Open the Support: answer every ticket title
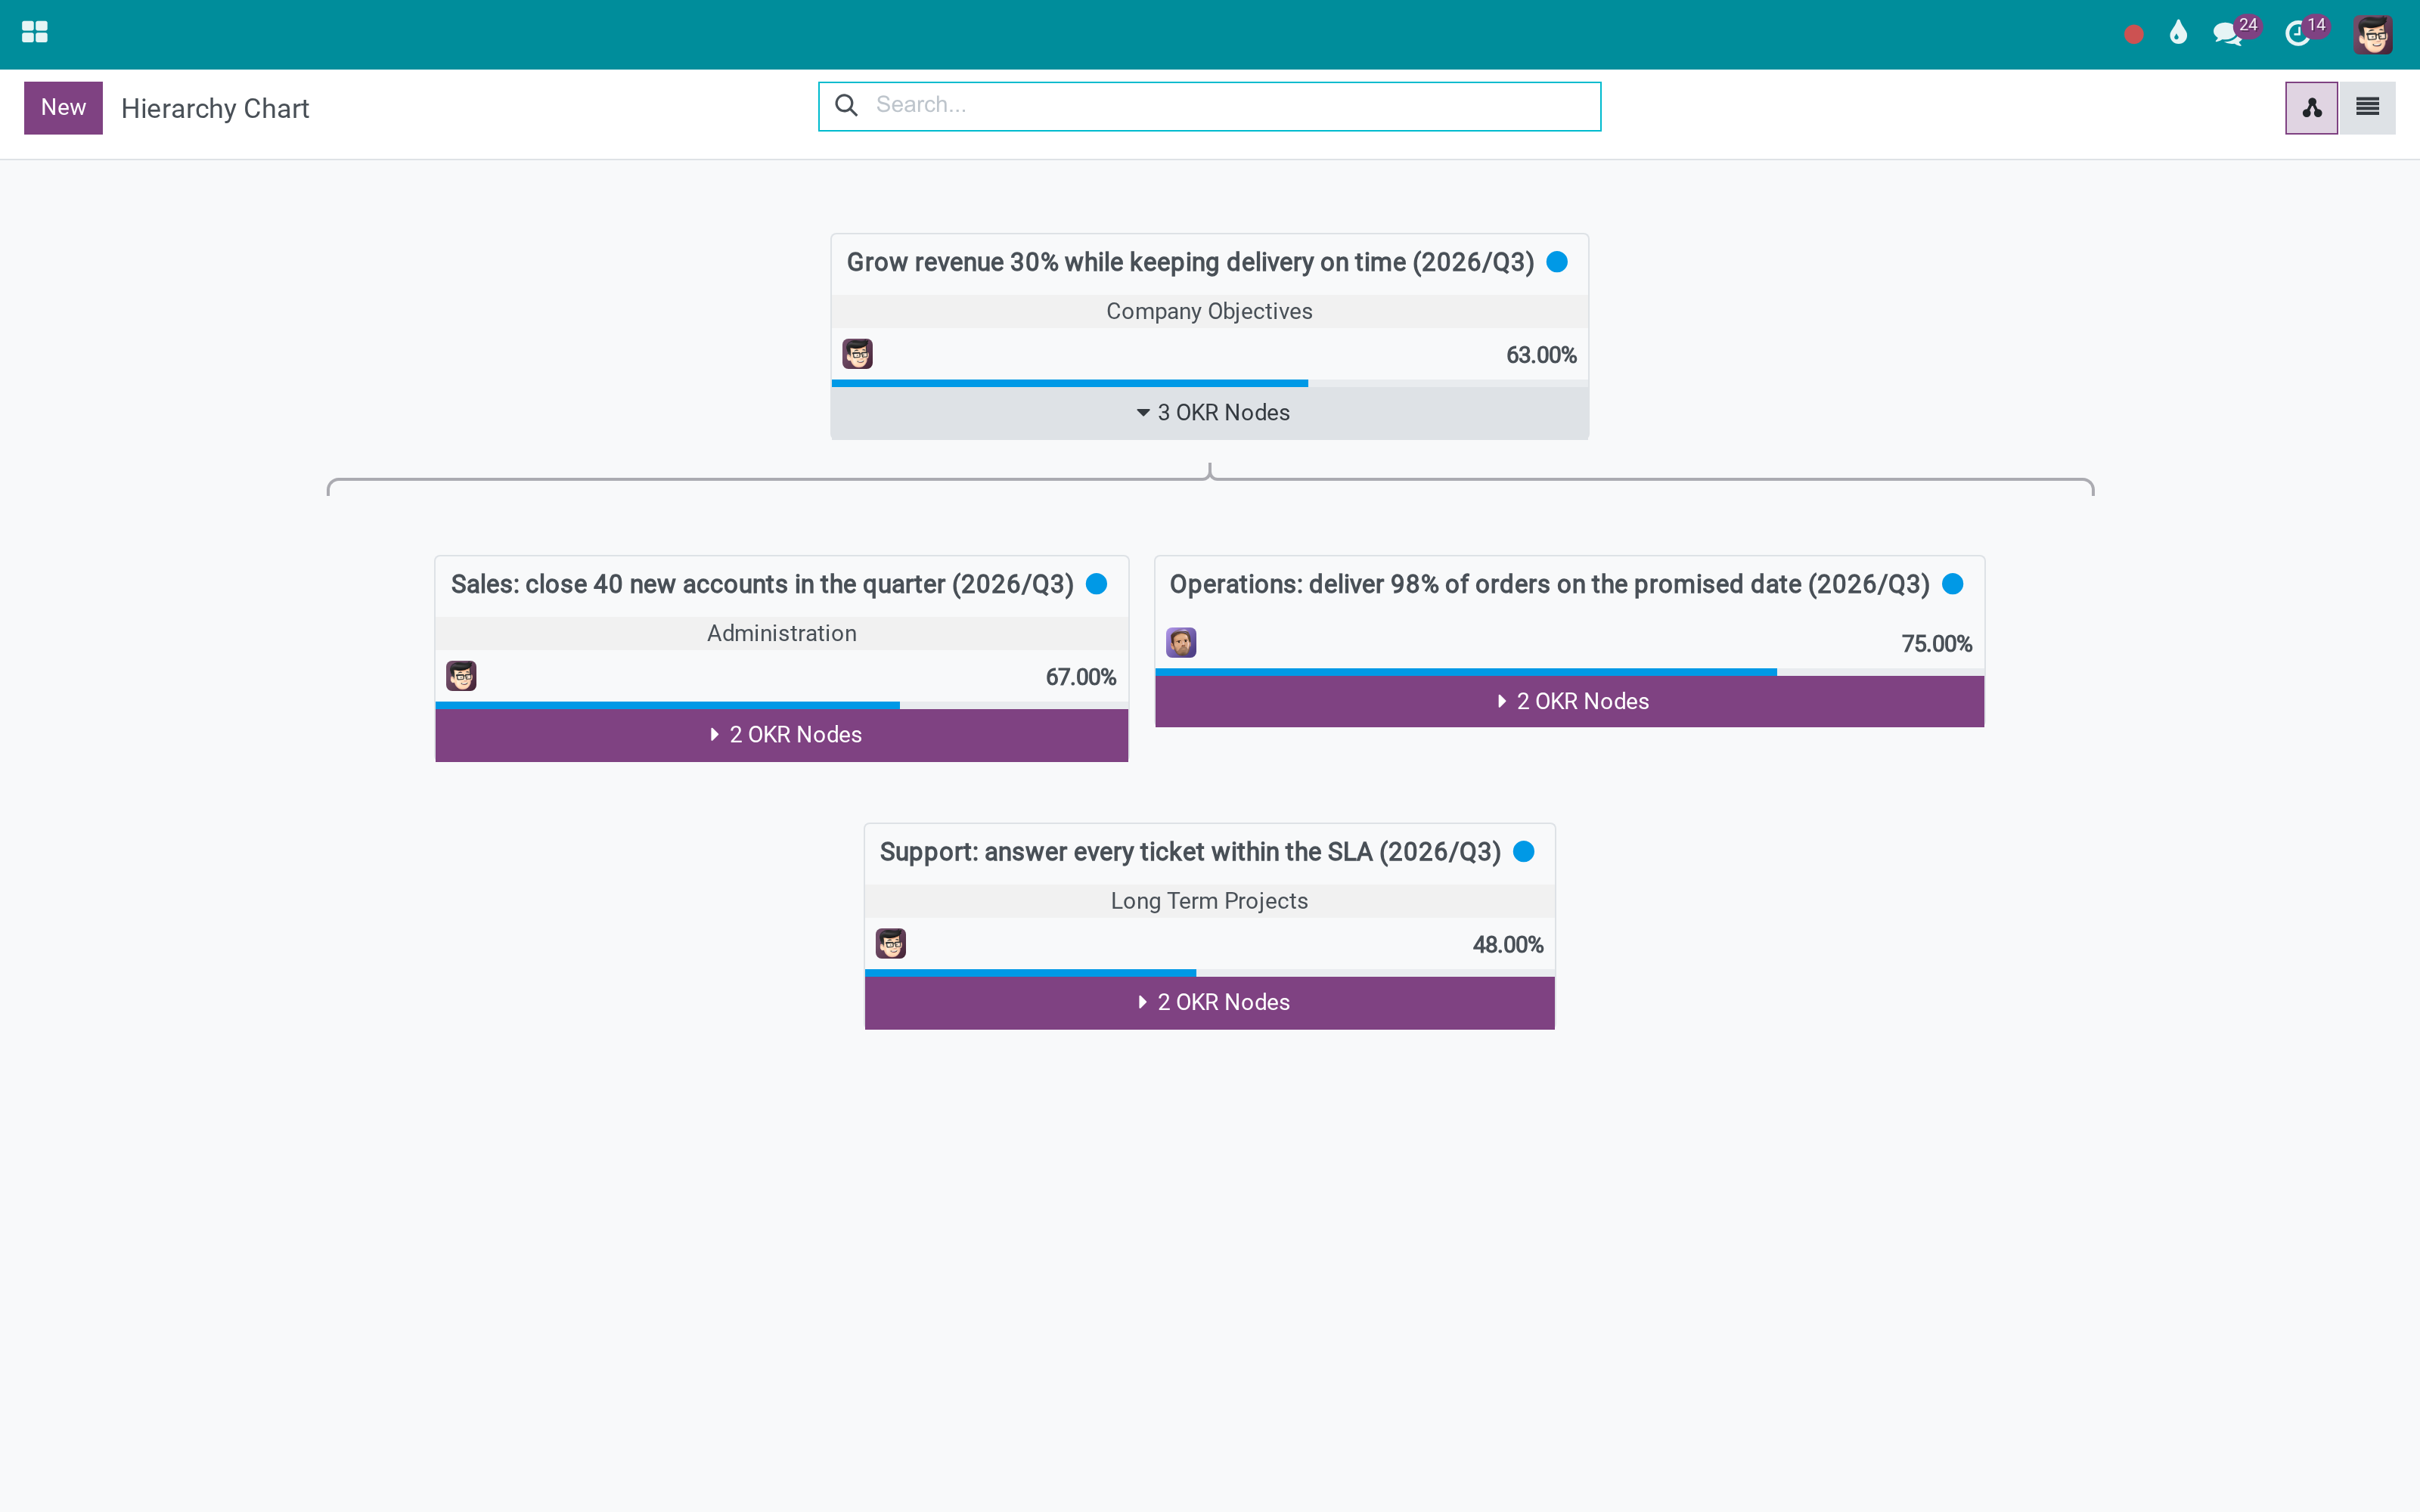 pos(1190,852)
